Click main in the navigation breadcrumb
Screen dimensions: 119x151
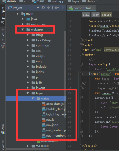[40, 1]
